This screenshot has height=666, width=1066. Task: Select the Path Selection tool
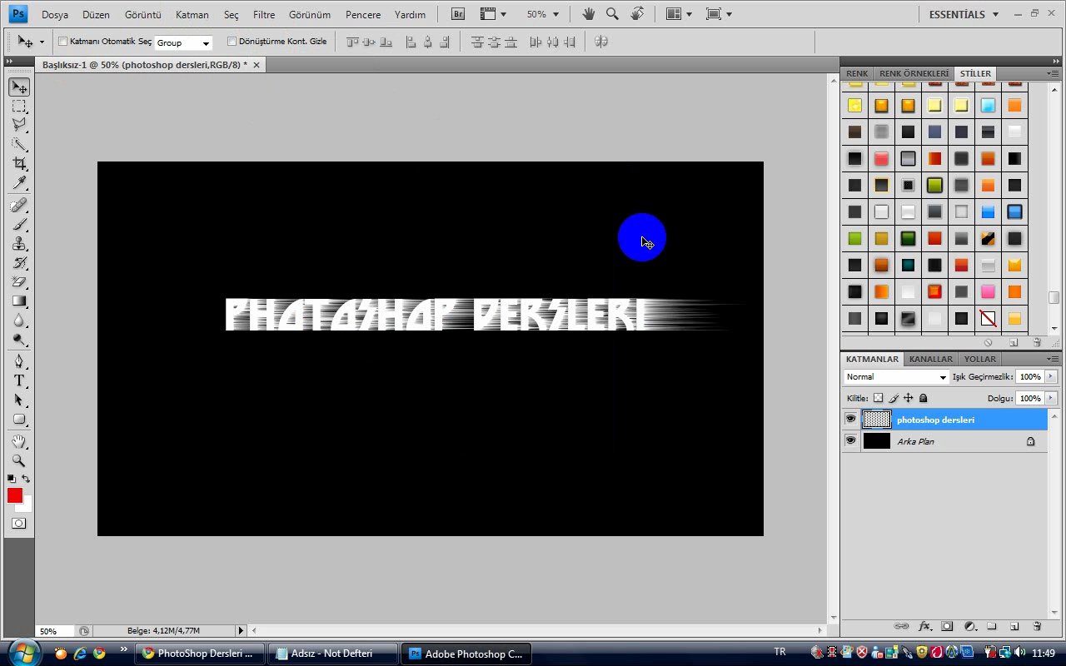tap(19, 400)
